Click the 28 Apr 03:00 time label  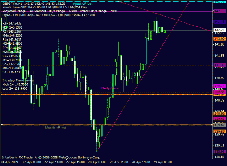97,162
